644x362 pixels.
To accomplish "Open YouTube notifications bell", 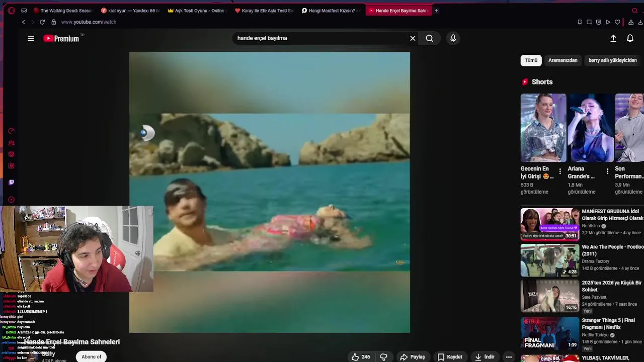I will (x=630, y=38).
